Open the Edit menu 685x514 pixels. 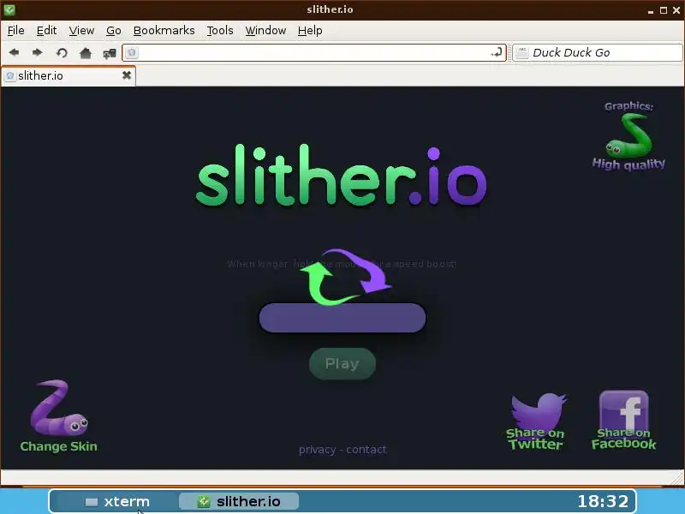46,31
